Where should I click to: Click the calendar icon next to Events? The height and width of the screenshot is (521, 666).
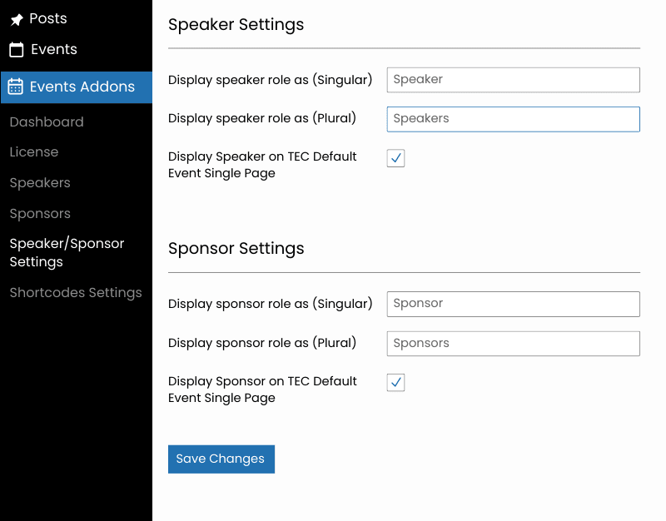pos(17,50)
